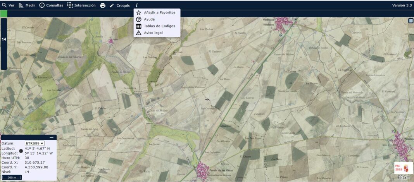Click the Croquis button
Viewport: 414px width, 182px height.
click(x=119, y=5)
